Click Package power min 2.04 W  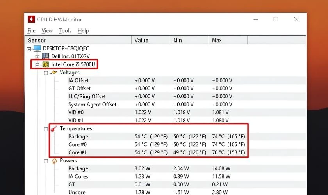pos(181,168)
